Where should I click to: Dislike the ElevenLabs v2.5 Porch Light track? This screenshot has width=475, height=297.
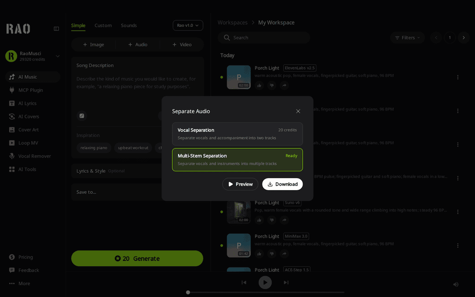tap(272, 85)
